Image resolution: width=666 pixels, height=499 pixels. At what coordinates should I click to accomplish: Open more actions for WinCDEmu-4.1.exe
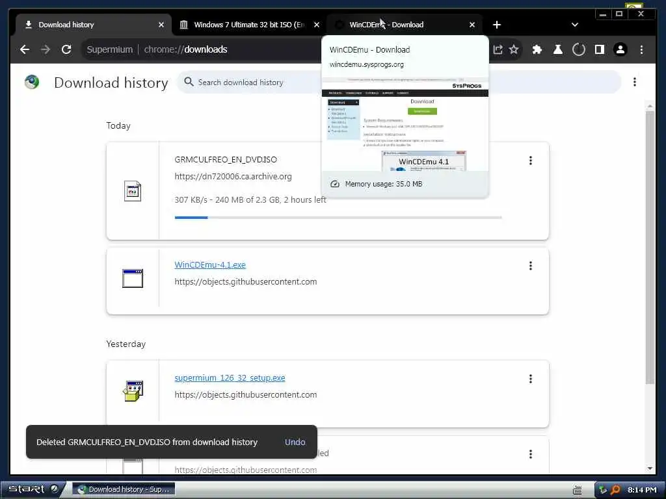pyautogui.click(x=531, y=266)
